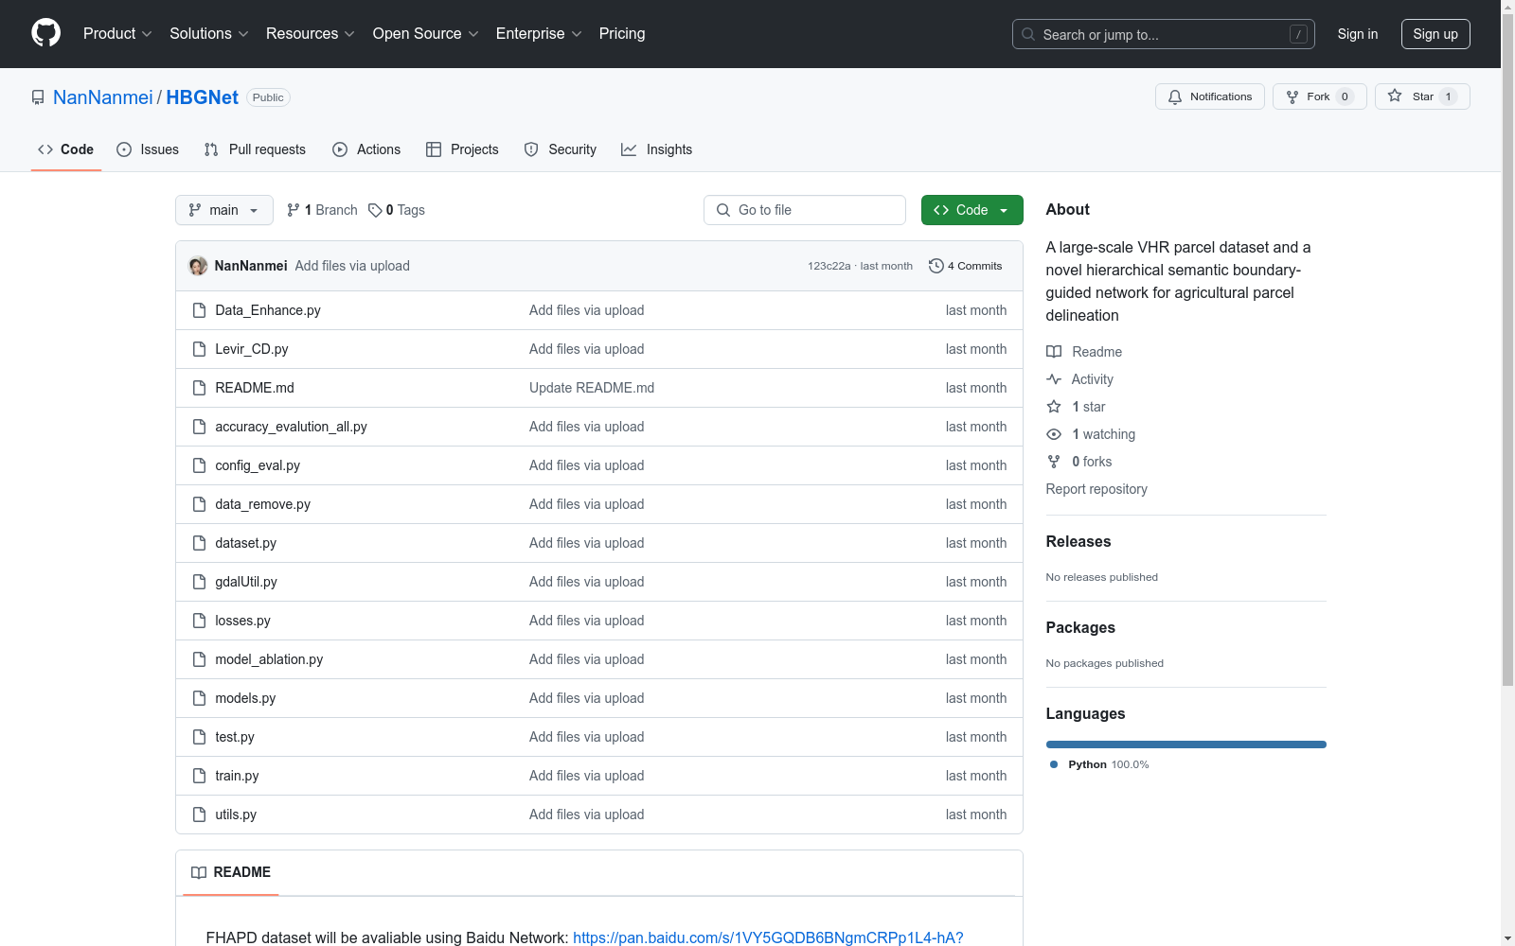
Task: Click the fork icon beside 0 forks
Action: 1054,462
